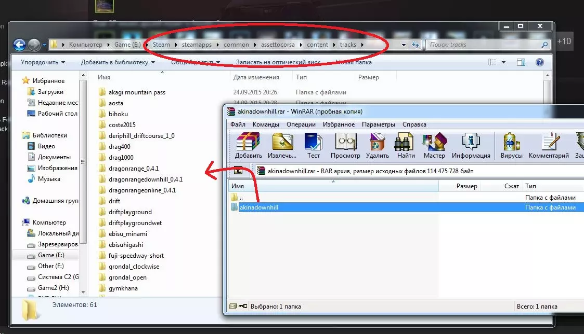The height and width of the screenshot is (334, 584).
Task: Open the view options dropdown arrow
Action: [503, 62]
